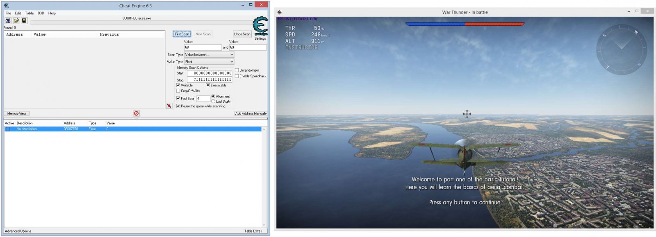656x237 pixels.
Task: Click the Active header in address table
Action: click(x=9, y=123)
